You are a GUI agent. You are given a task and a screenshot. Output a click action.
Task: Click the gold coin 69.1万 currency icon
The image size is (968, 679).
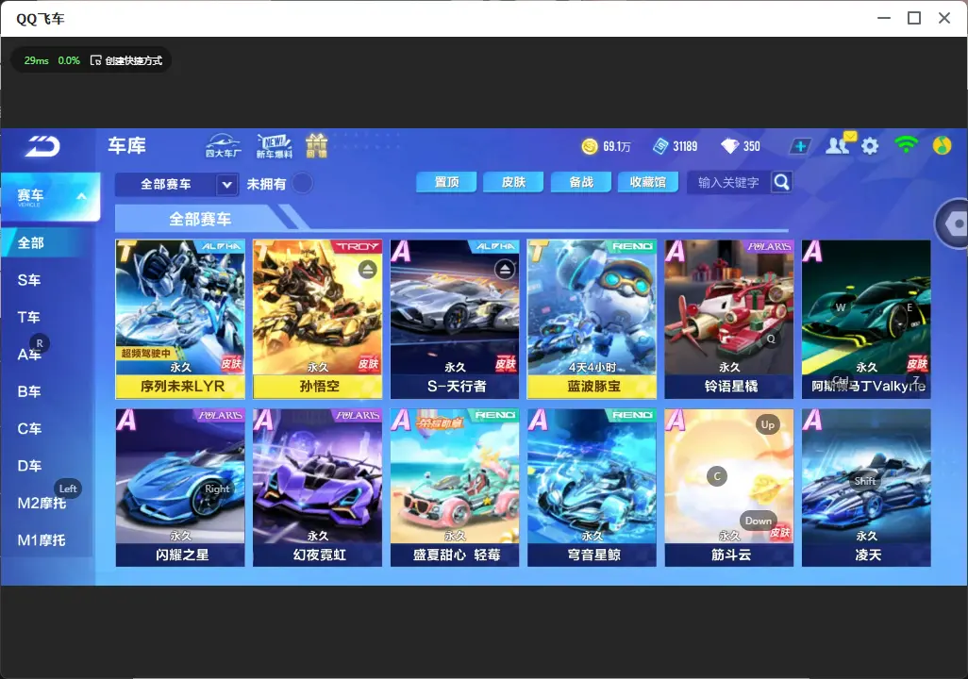pyautogui.click(x=590, y=146)
